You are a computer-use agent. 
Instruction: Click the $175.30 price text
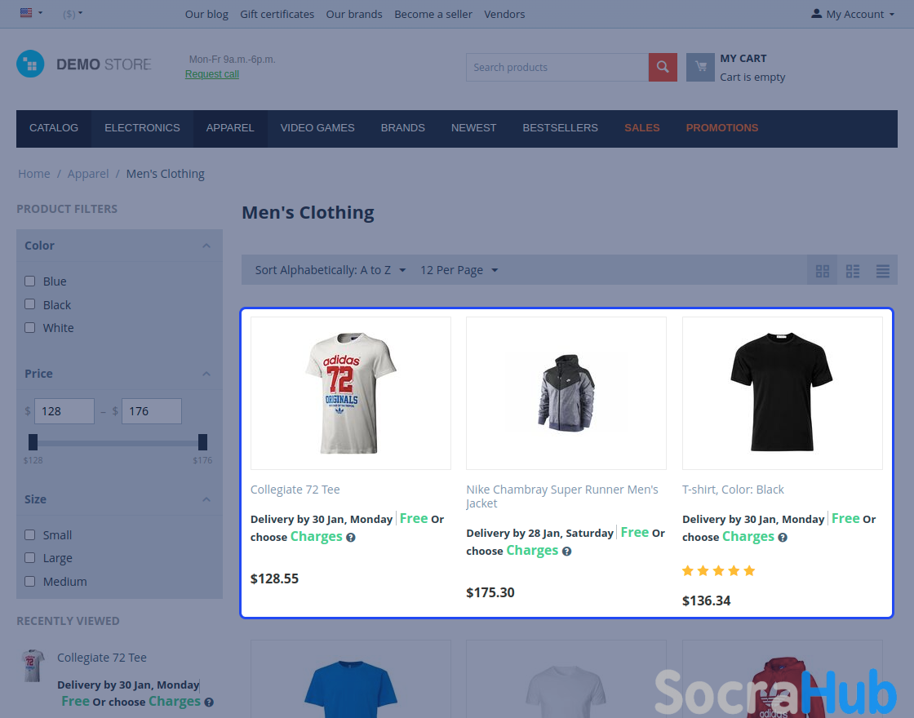pos(490,592)
